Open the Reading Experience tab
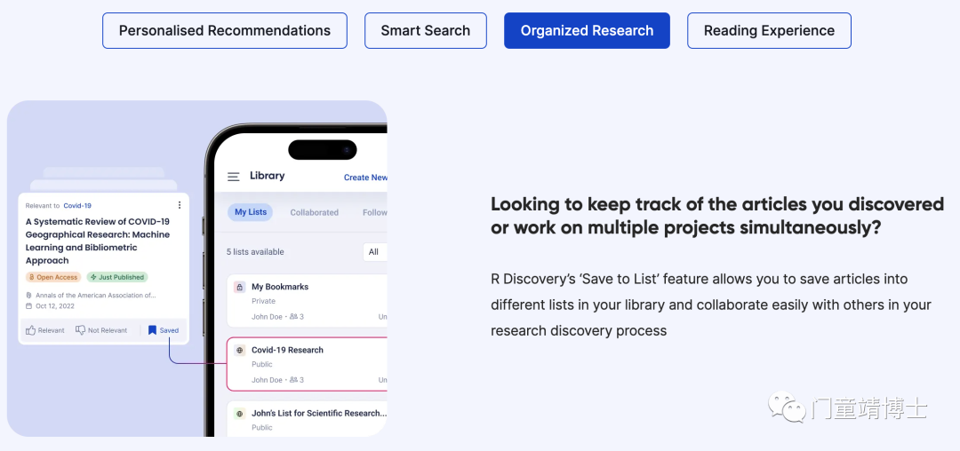The width and height of the screenshot is (960, 451). [x=769, y=30]
